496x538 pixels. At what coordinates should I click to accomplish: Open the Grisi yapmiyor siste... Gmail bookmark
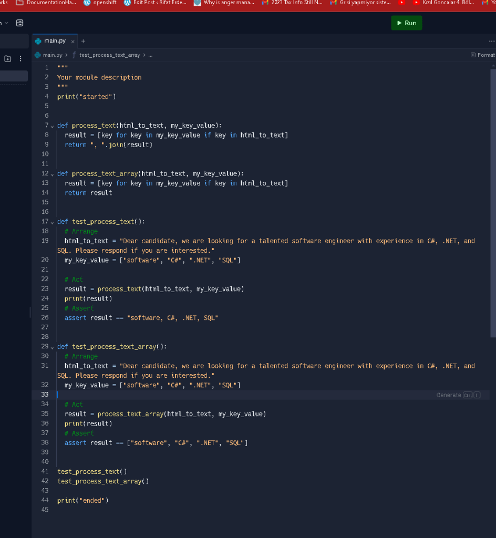tap(360, 3)
